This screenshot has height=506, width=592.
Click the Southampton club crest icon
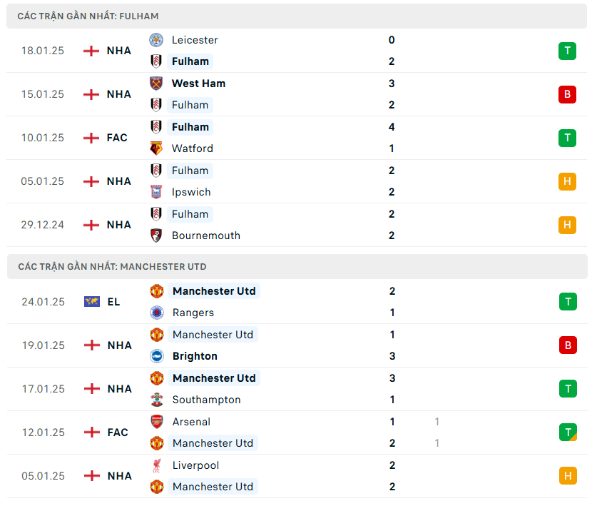click(x=156, y=400)
